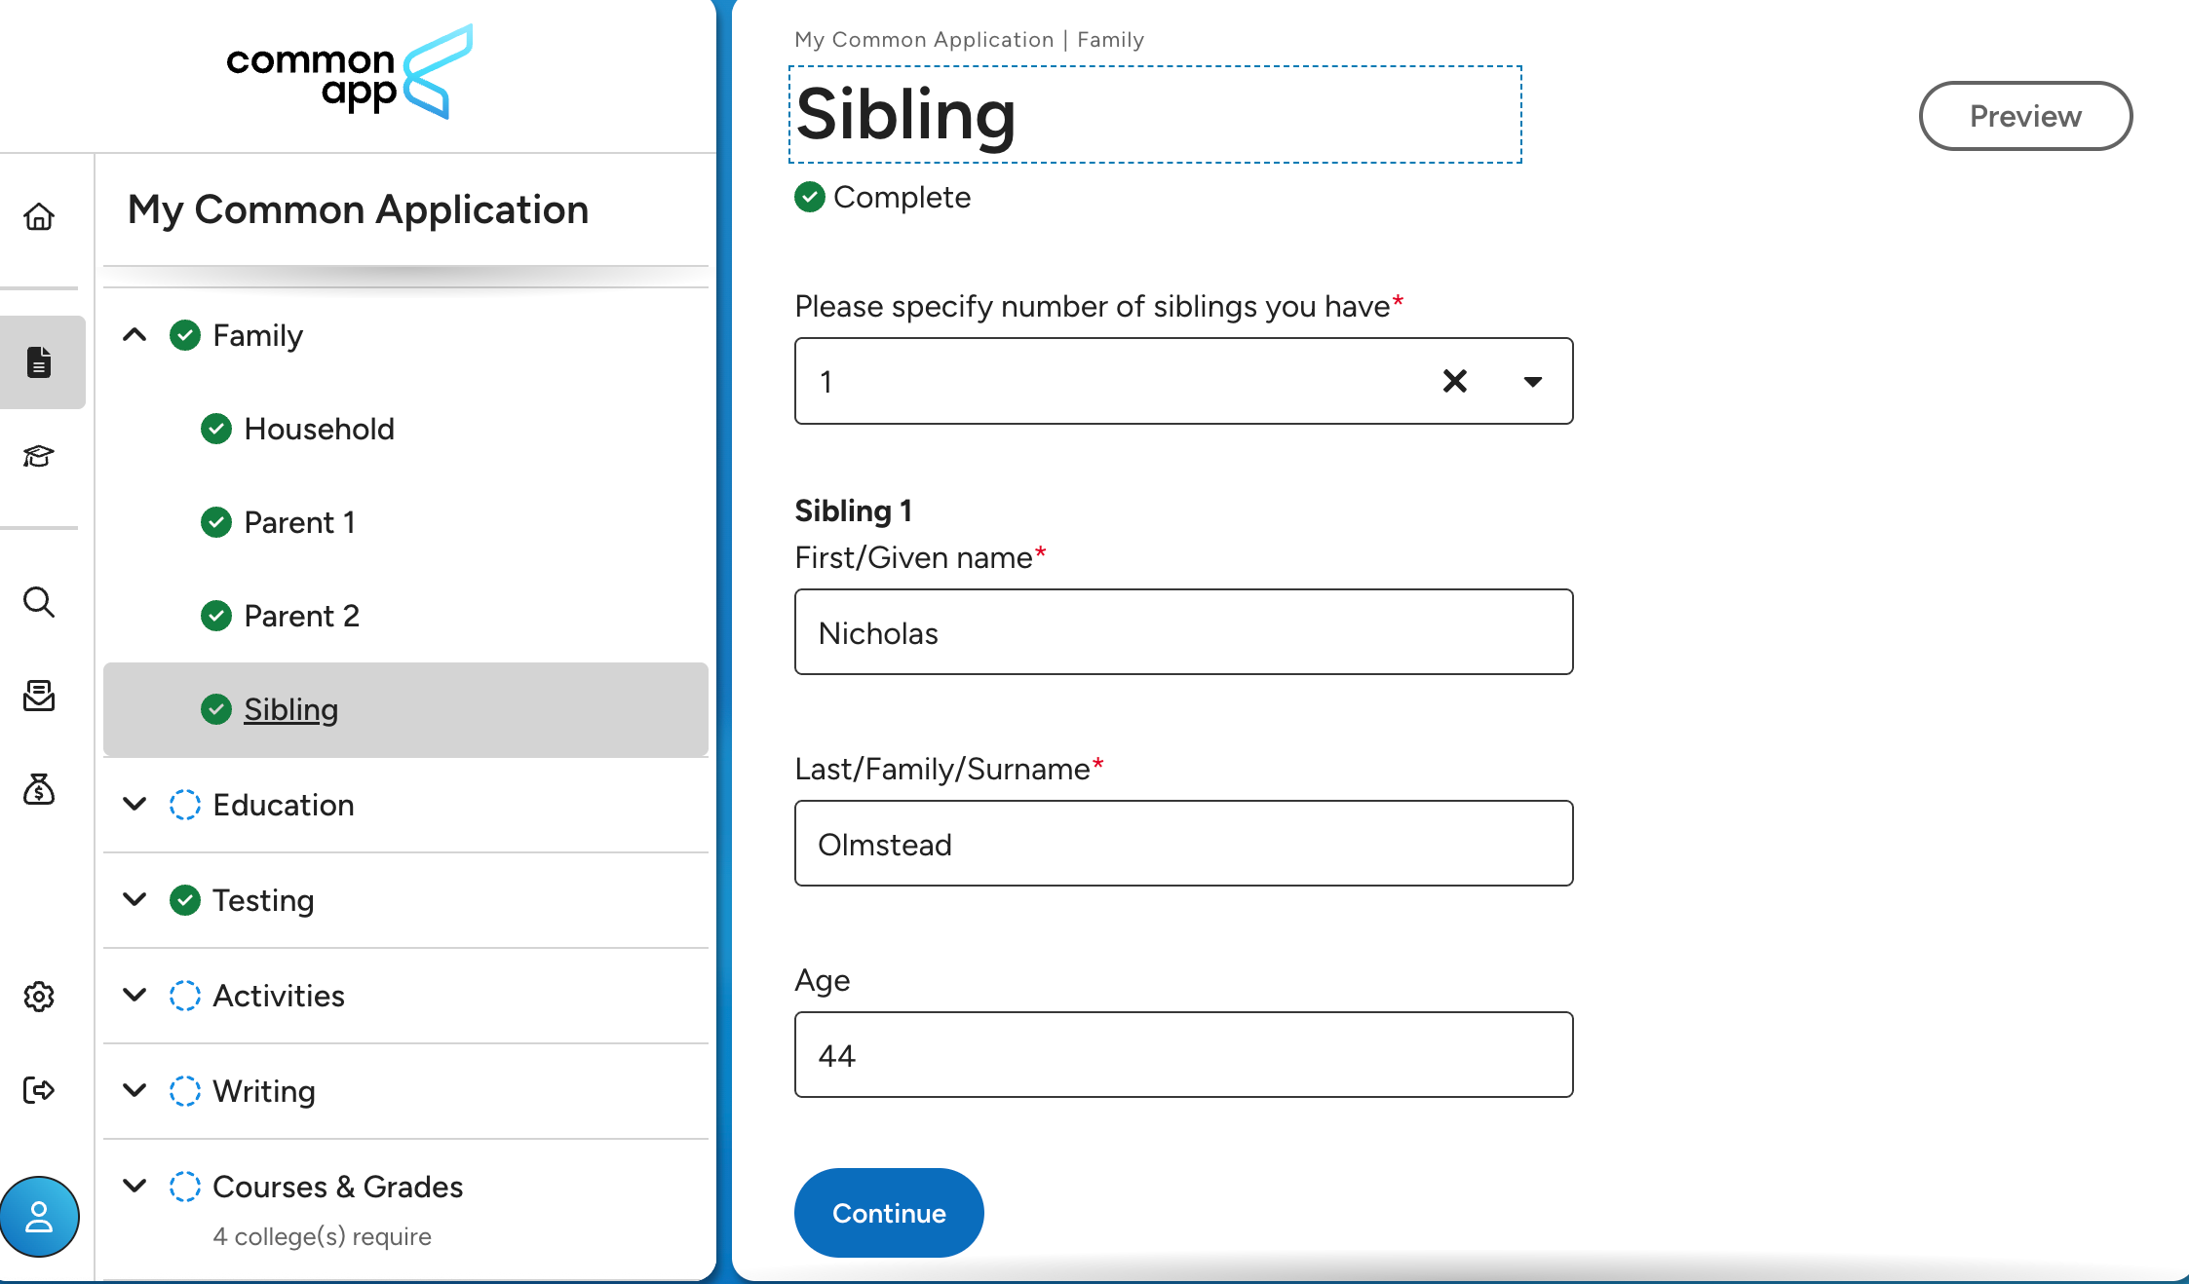Expand the Education section
The image size is (2189, 1284).
click(x=134, y=805)
